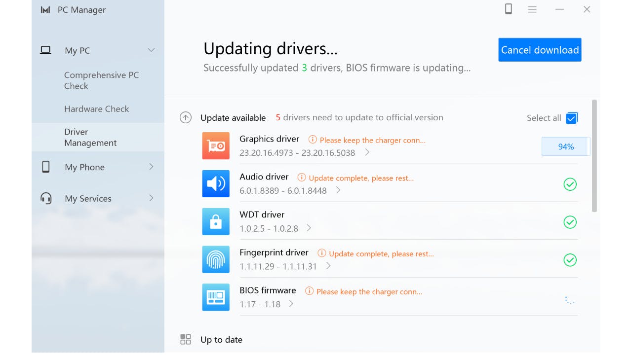Click the My Services headset icon
Screen dimensions: 632x355
pos(46,198)
